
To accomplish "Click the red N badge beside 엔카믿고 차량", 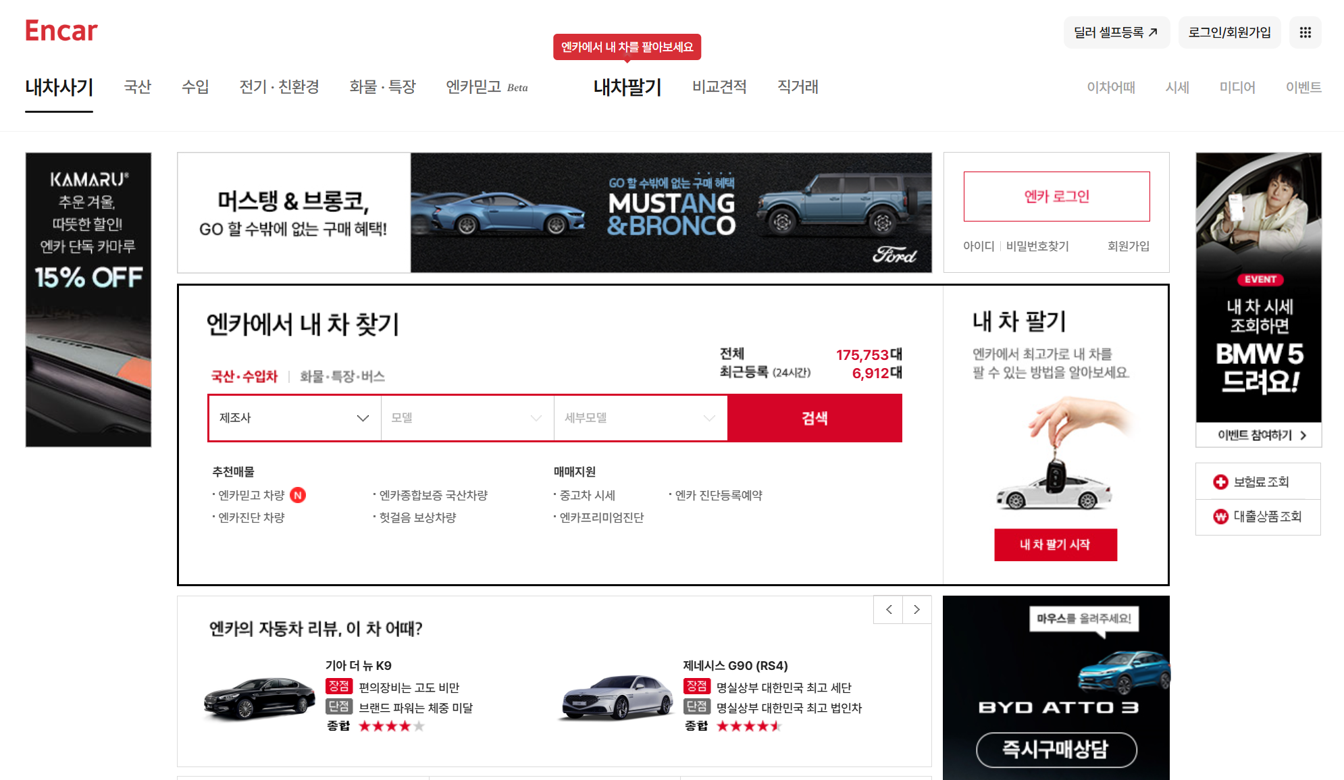I will pos(298,495).
